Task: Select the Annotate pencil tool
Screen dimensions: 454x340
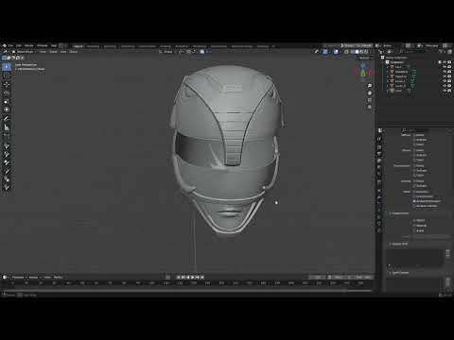Action: [7, 118]
